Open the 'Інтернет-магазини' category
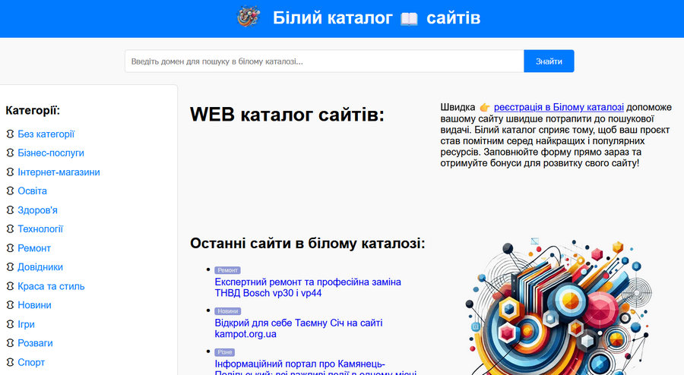The height and width of the screenshot is (375, 684). (59, 172)
